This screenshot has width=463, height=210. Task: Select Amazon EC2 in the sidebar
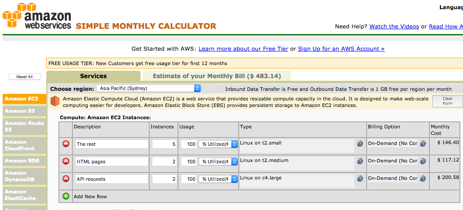click(x=24, y=99)
